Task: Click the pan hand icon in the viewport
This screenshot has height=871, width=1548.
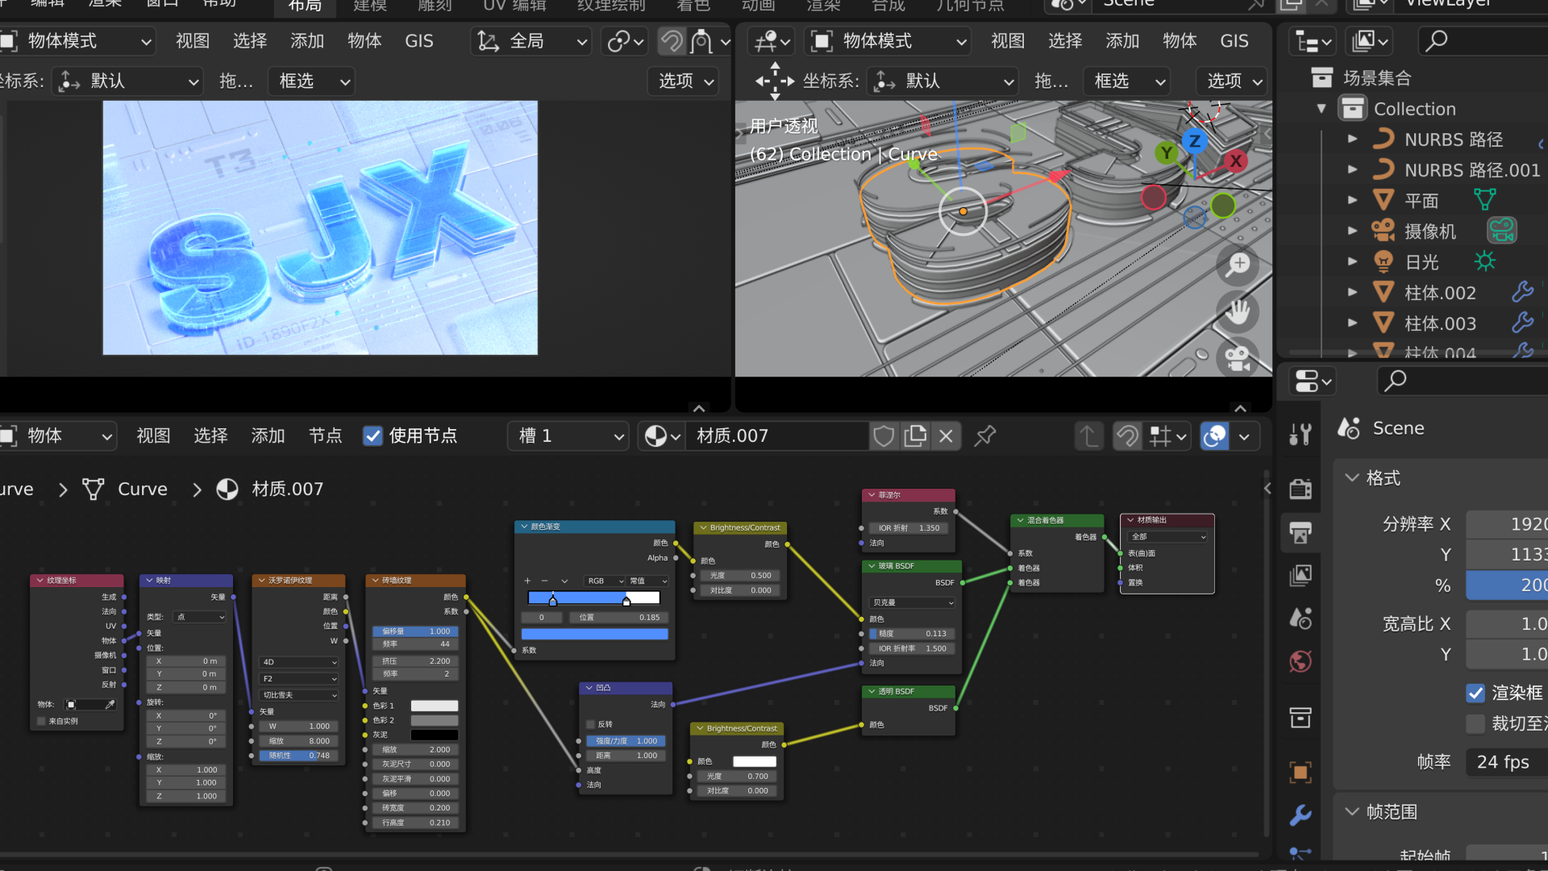Action: [1238, 311]
